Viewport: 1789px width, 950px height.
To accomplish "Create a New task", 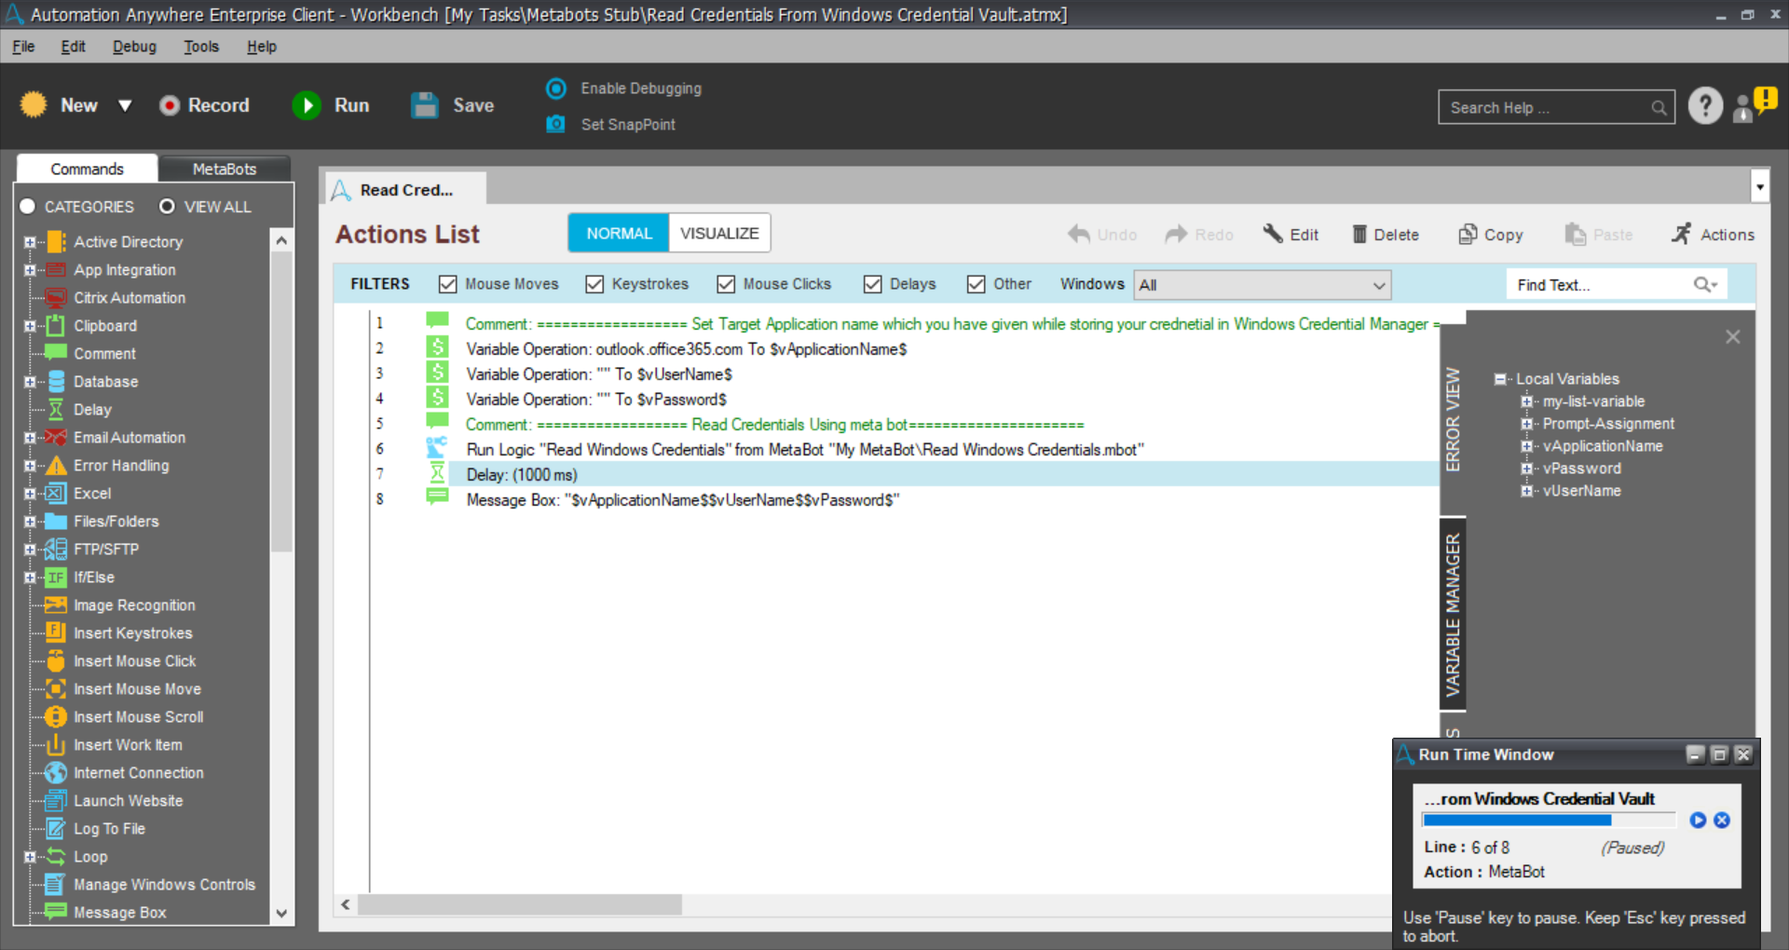I will click(60, 106).
